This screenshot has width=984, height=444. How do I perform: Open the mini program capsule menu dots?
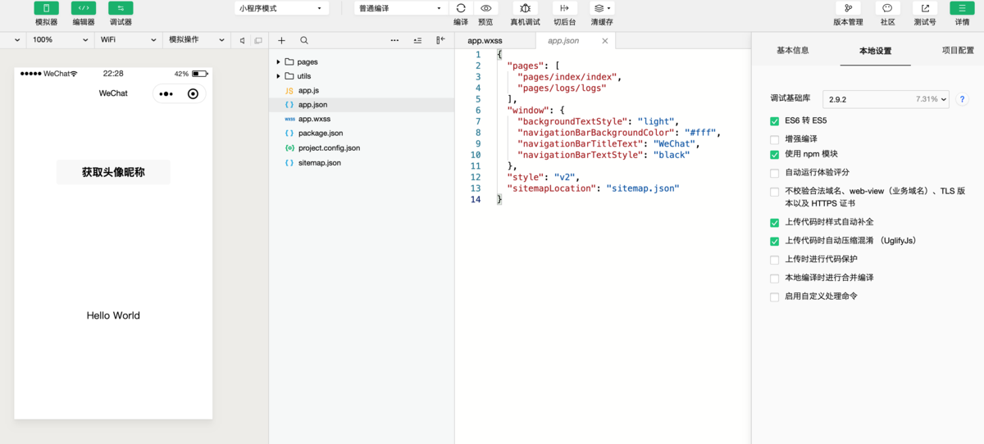point(166,93)
